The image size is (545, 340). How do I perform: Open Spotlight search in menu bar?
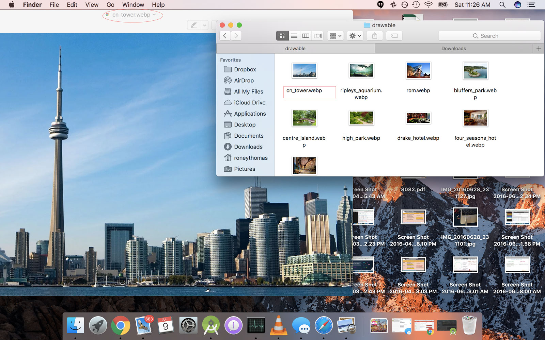[502, 5]
